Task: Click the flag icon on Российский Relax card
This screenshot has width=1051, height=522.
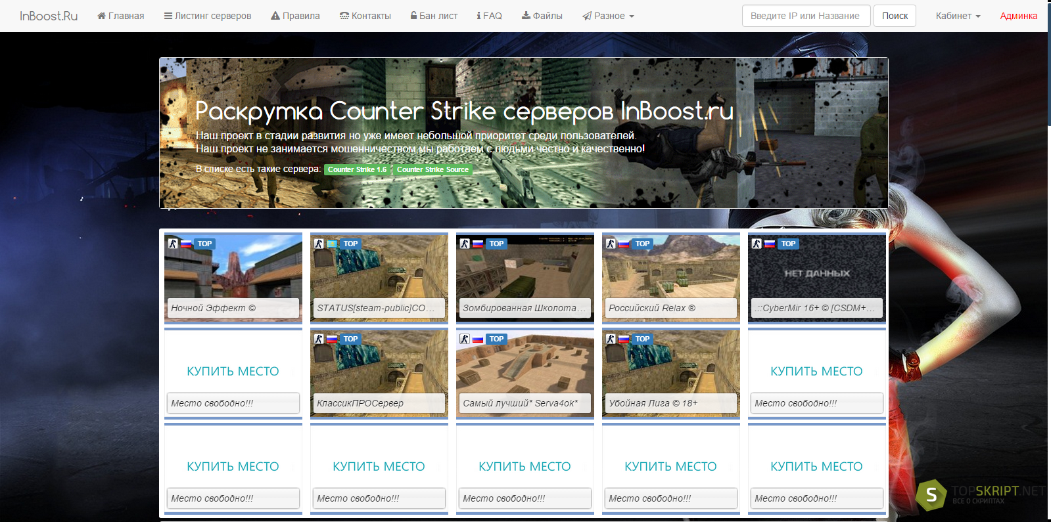Action: tap(624, 244)
